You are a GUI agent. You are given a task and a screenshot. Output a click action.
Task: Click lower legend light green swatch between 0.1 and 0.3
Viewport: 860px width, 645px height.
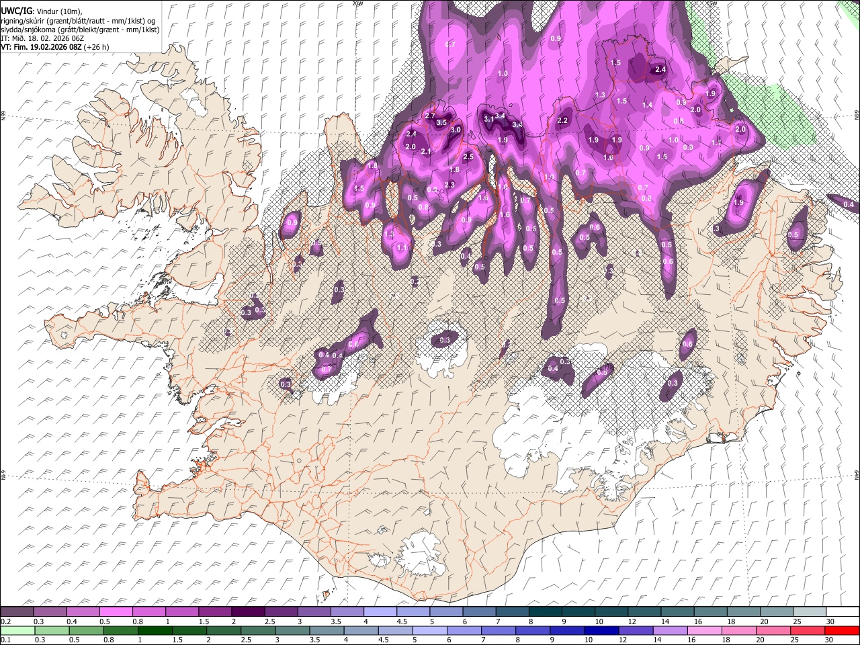[x=18, y=630]
